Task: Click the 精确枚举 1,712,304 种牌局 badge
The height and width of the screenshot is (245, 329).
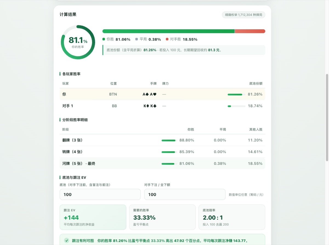Action: [x=243, y=15]
